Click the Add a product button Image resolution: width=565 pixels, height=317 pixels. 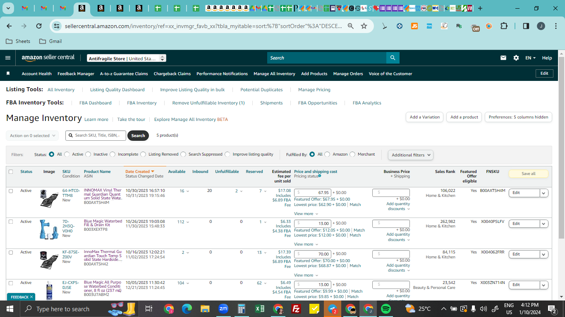[464, 117]
